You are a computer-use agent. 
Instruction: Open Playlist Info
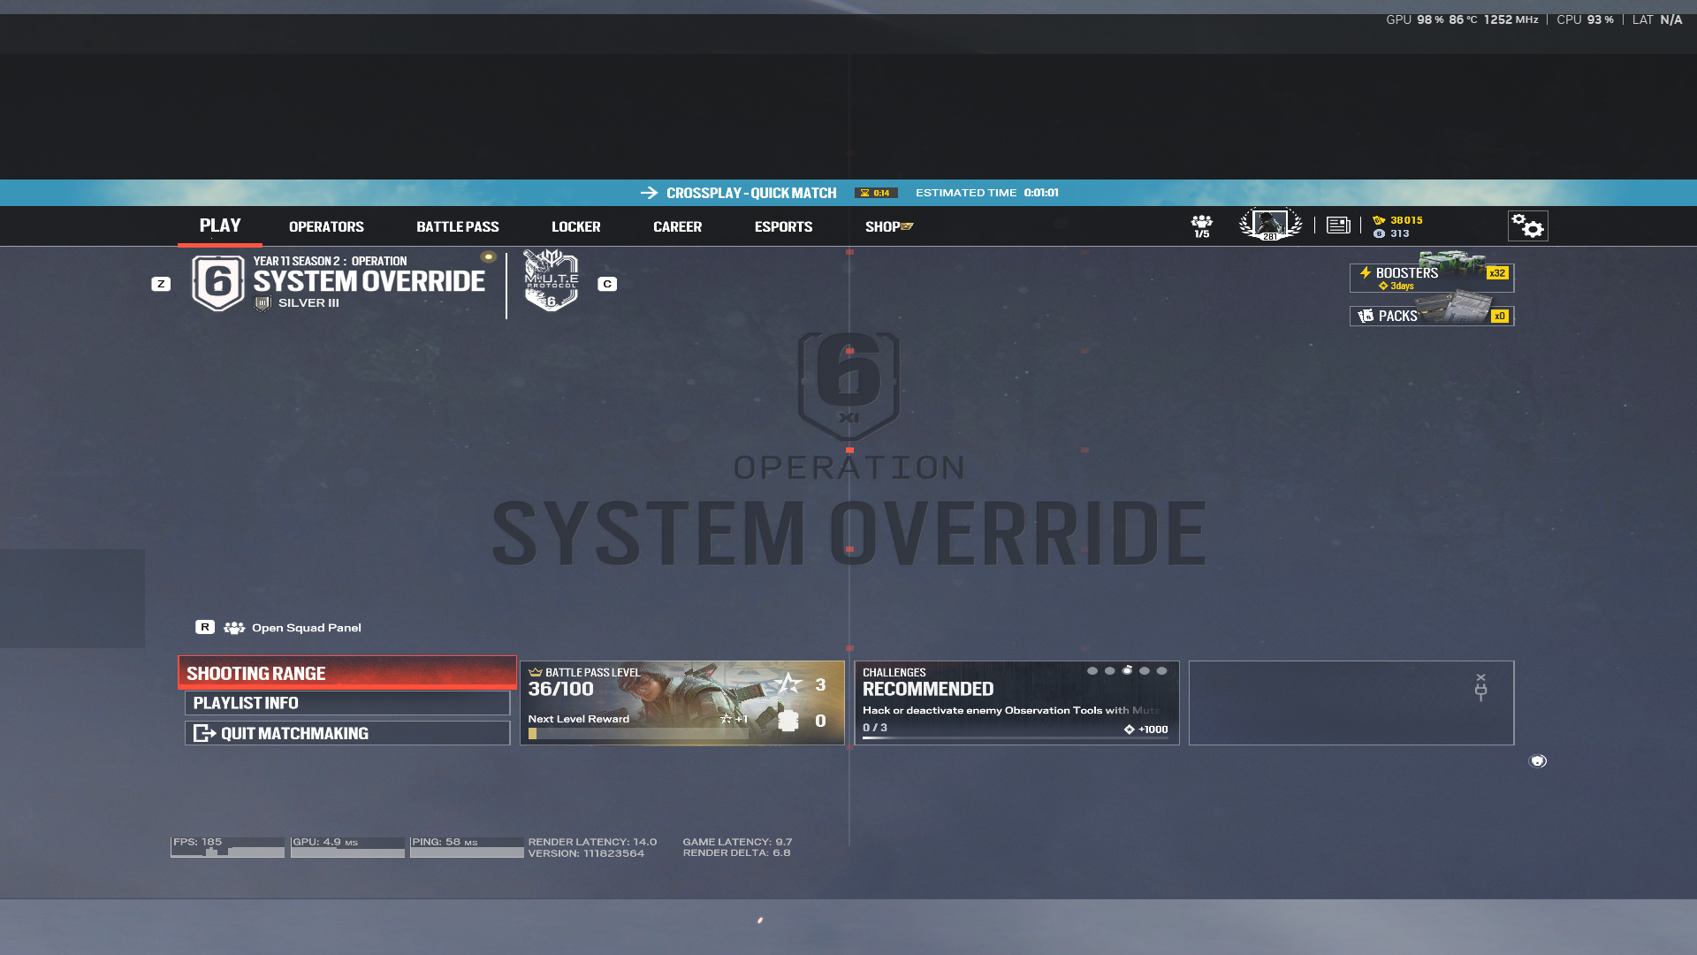tap(347, 703)
